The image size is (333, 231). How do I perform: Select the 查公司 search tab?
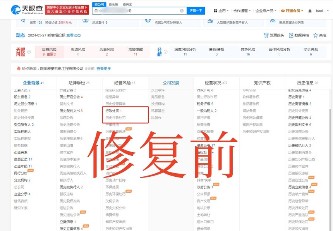pos(99,5)
